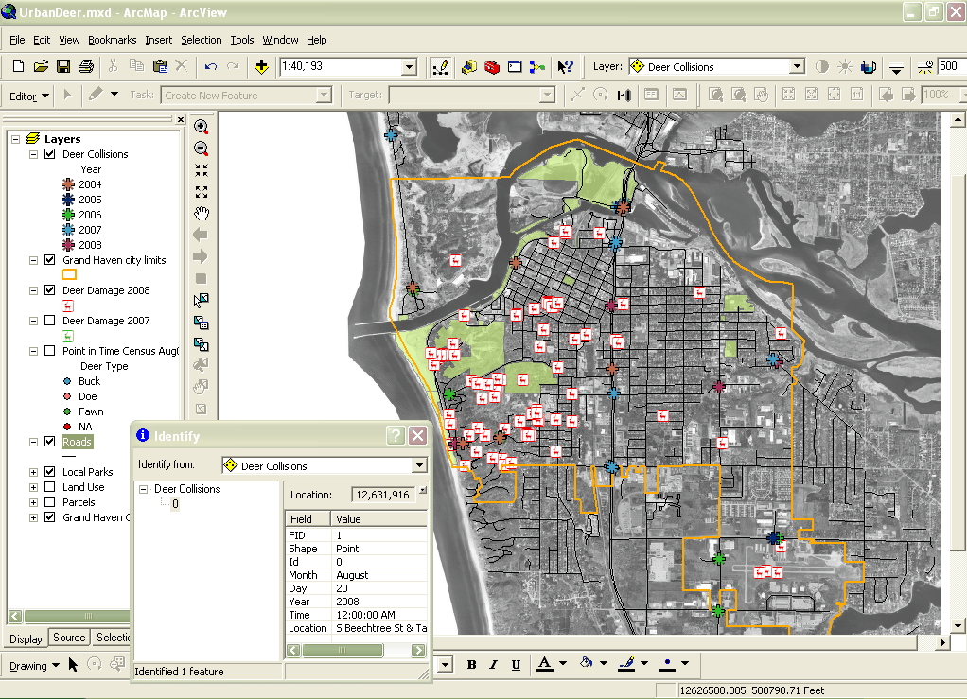Click the Underline text formatting icon
Screen dimensions: 967x699
pos(516,665)
